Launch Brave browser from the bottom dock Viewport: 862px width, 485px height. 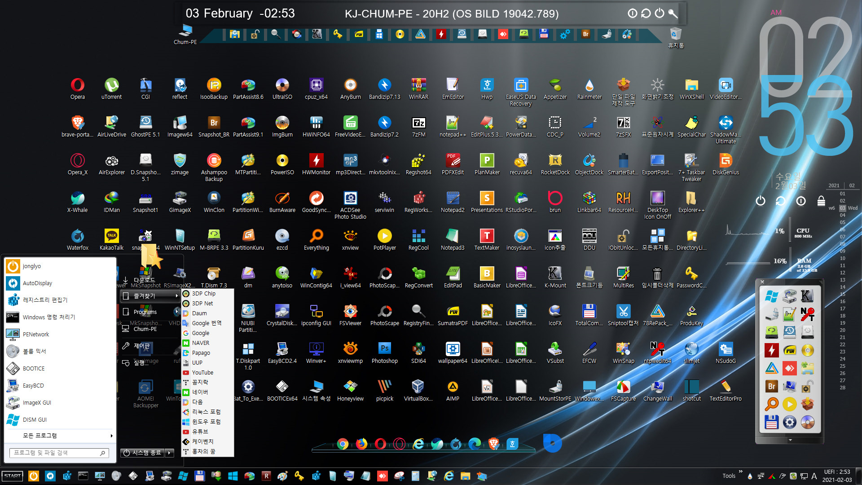[x=493, y=444]
